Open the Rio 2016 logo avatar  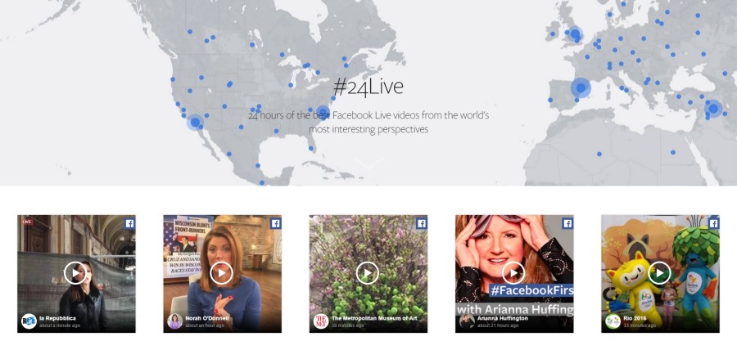click(613, 321)
